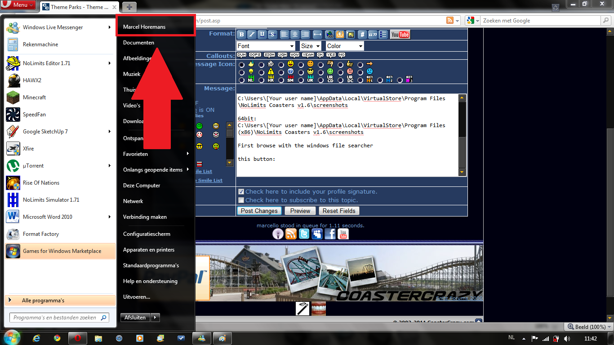Image resolution: width=614 pixels, height=345 pixels.
Task: Select the arrow message icon radio button
Action: (360, 65)
